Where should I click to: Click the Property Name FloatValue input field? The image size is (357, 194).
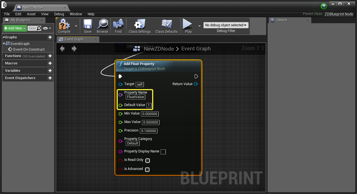(x=135, y=97)
